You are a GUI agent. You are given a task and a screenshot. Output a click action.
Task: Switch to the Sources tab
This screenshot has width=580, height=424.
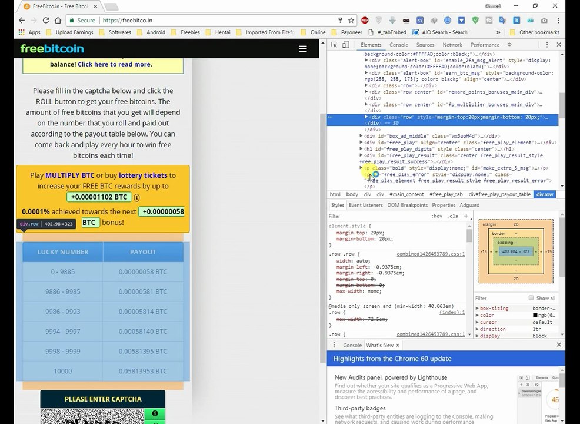(x=425, y=45)
